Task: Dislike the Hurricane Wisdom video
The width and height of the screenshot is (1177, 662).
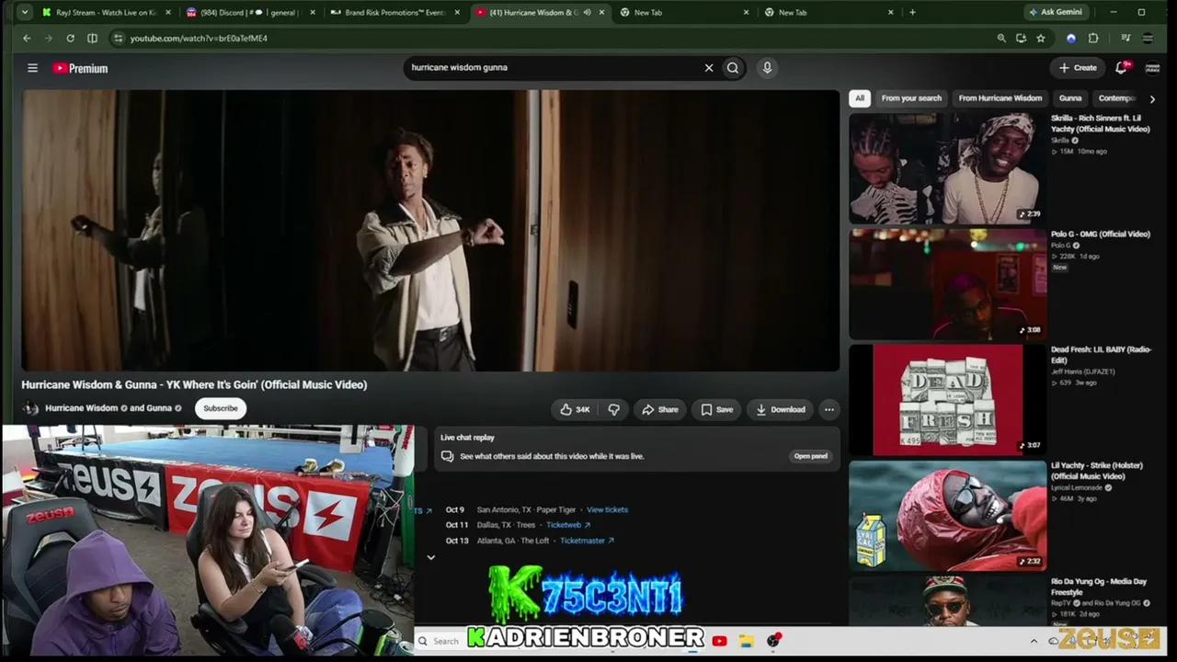Action: pyautogui.click(x=614, y=409)
